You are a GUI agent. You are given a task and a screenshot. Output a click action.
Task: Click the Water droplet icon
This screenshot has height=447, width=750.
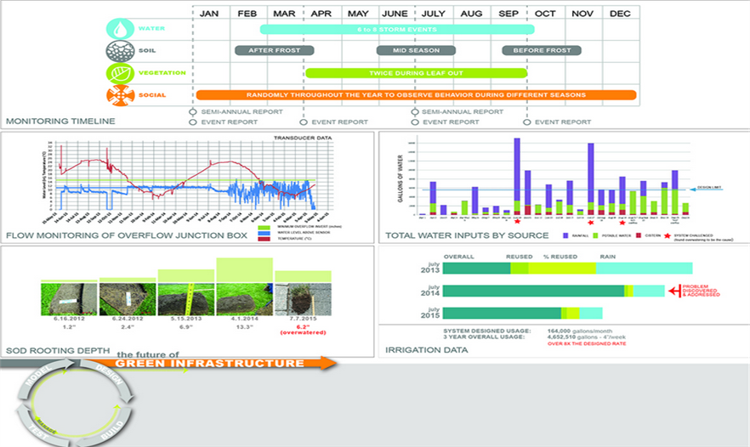click(x=117, y=29)
